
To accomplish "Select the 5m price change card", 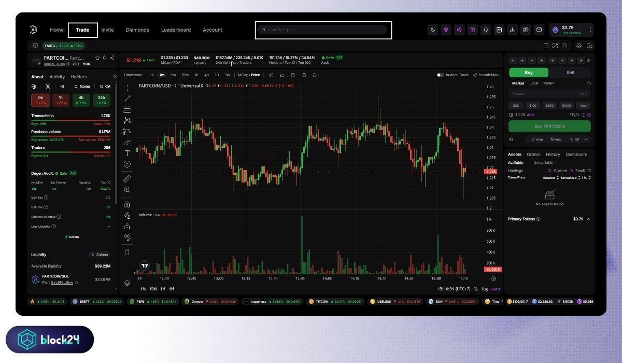I will point(40,100).
